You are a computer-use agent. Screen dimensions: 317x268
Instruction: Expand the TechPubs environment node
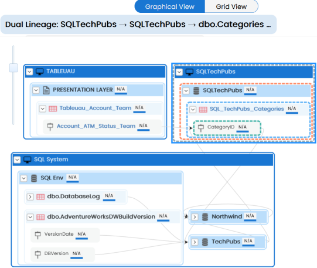pos(195,242)
